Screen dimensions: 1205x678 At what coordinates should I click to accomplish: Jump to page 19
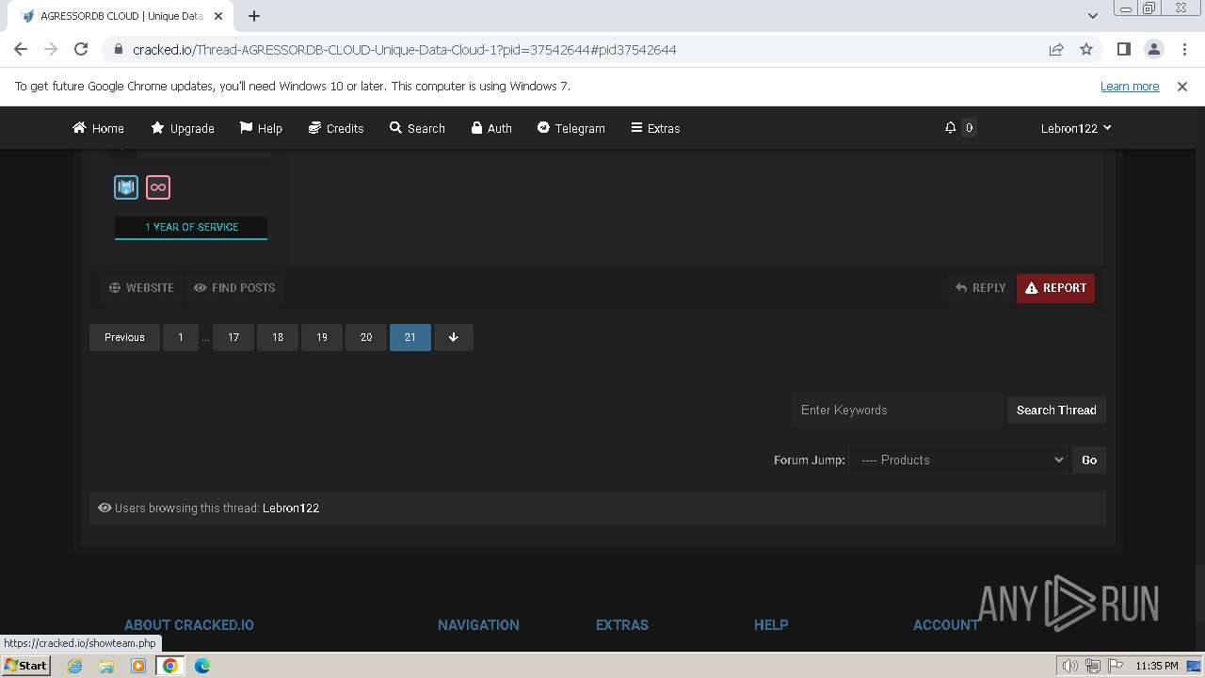tap(322, 337)
